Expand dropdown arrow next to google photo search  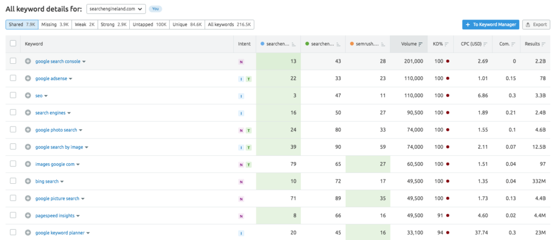pyautogui.click(x=81, y=130)
